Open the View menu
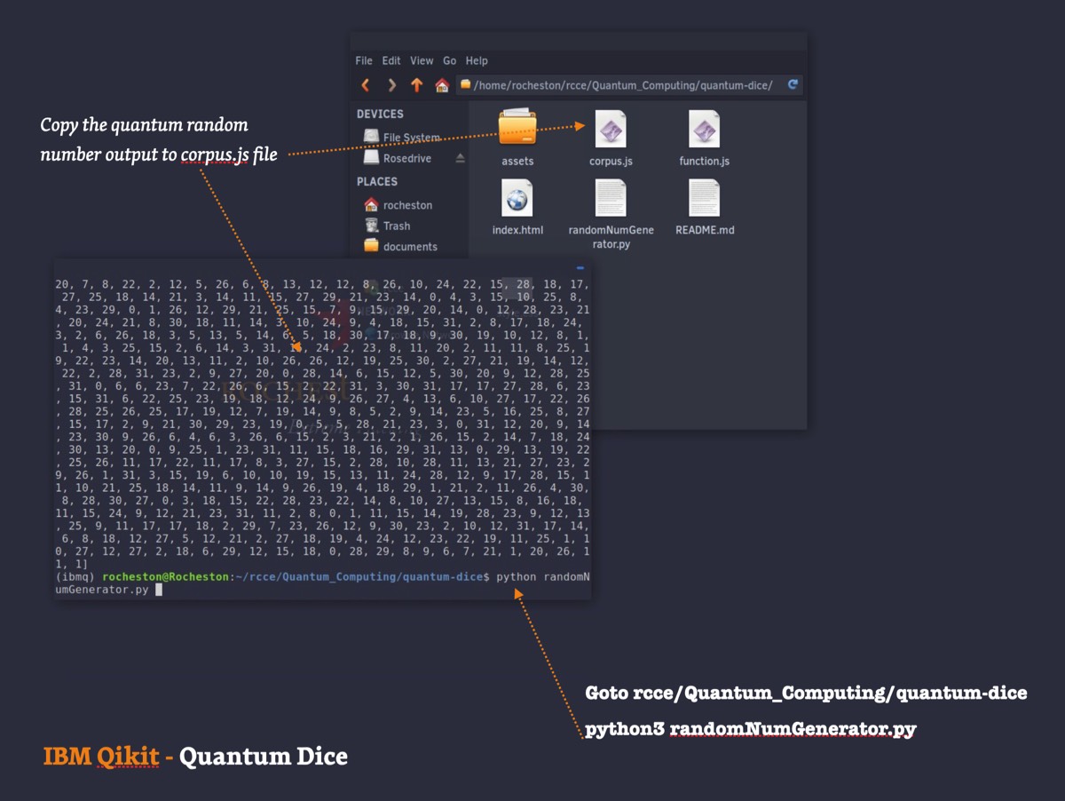 (x=422, y=60)
